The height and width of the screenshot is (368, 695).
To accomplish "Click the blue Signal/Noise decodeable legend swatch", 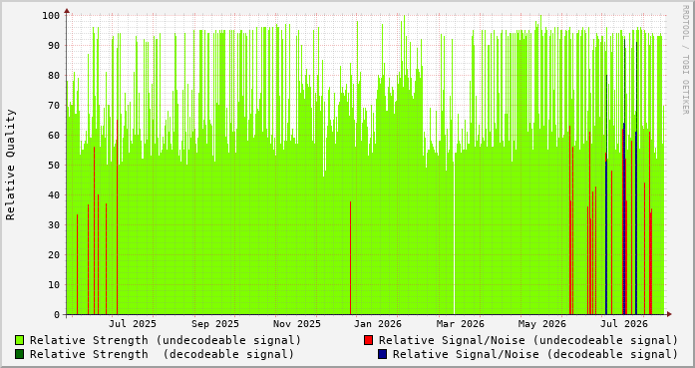I will [x=383, y=354].
